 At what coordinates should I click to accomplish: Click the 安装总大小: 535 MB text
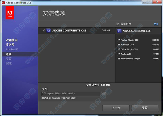(98, 85)
